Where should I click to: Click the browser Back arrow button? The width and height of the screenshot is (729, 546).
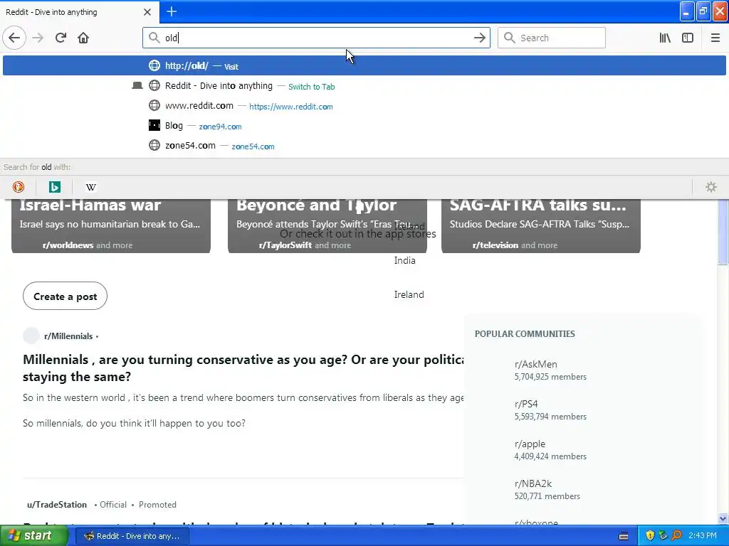[14, 38]
